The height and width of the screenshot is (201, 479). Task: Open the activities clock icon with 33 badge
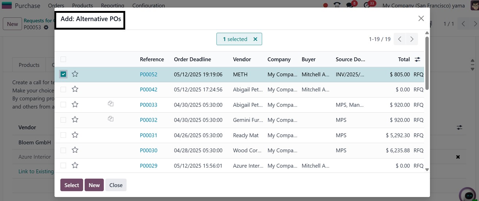367,5
